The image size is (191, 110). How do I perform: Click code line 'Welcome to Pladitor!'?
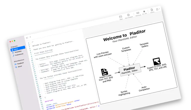click(x=41, y=44)
